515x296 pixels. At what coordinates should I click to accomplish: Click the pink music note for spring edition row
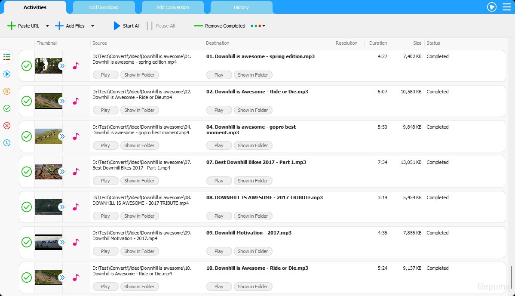pyautogui.click(x=76, y=66)
